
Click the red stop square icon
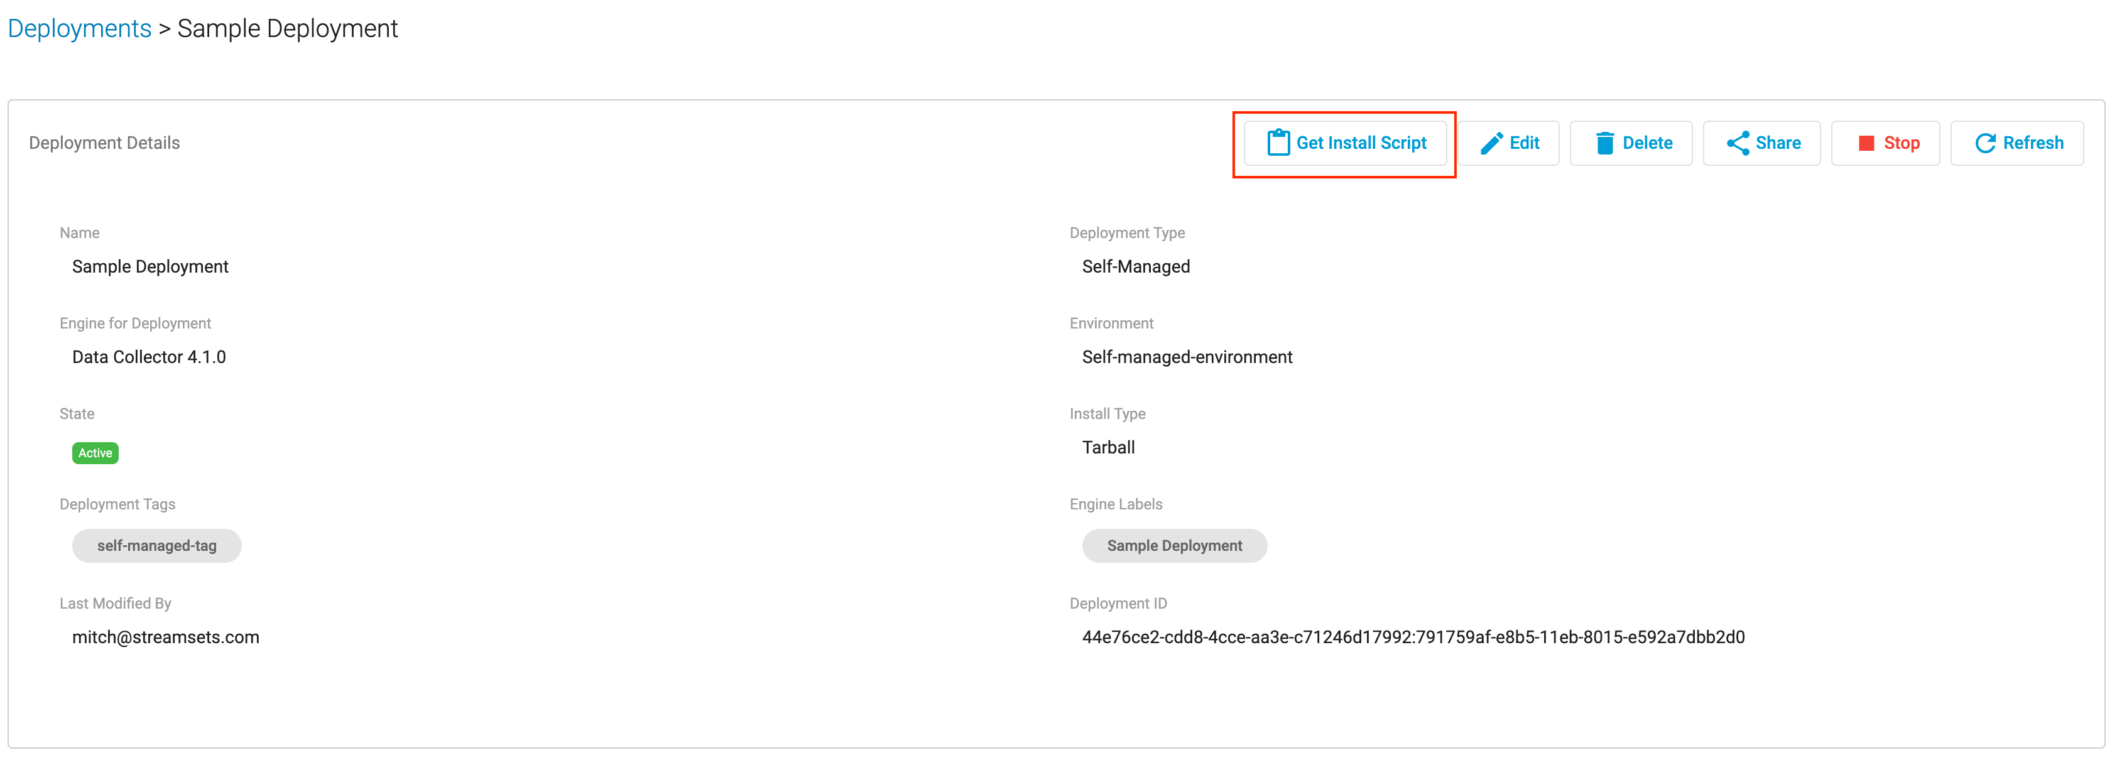(1866, 143)
